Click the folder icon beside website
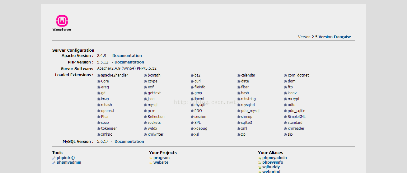 (151, 163)
